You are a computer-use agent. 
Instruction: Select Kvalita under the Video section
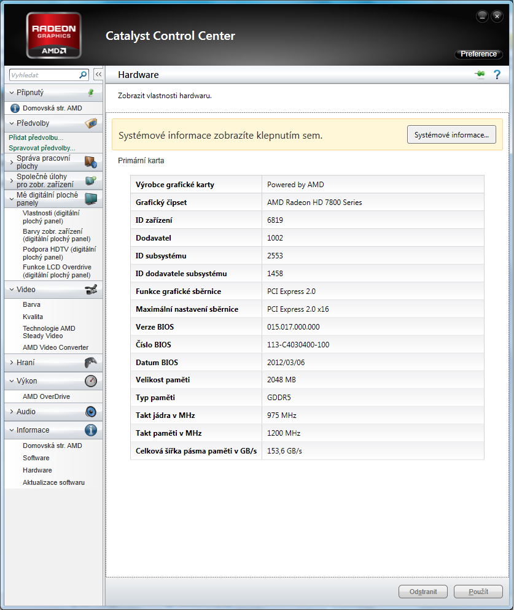coord(33,317)
